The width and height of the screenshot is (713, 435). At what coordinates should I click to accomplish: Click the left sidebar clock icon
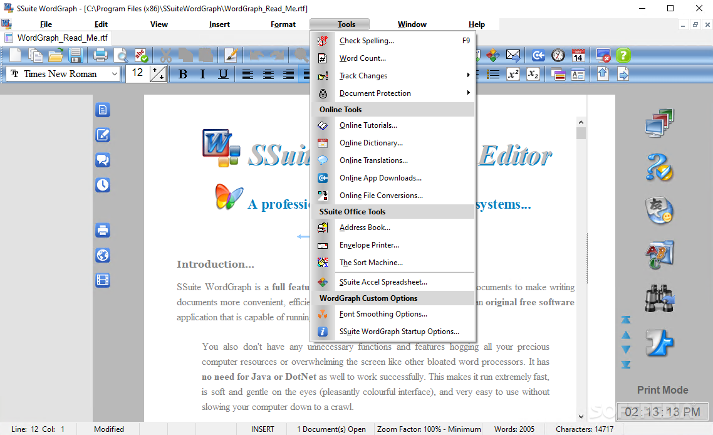coord(103,185)
